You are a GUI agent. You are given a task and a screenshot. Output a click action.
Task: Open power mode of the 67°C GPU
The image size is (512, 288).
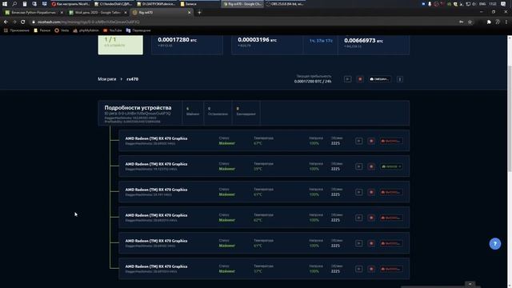tap(391, 141)
